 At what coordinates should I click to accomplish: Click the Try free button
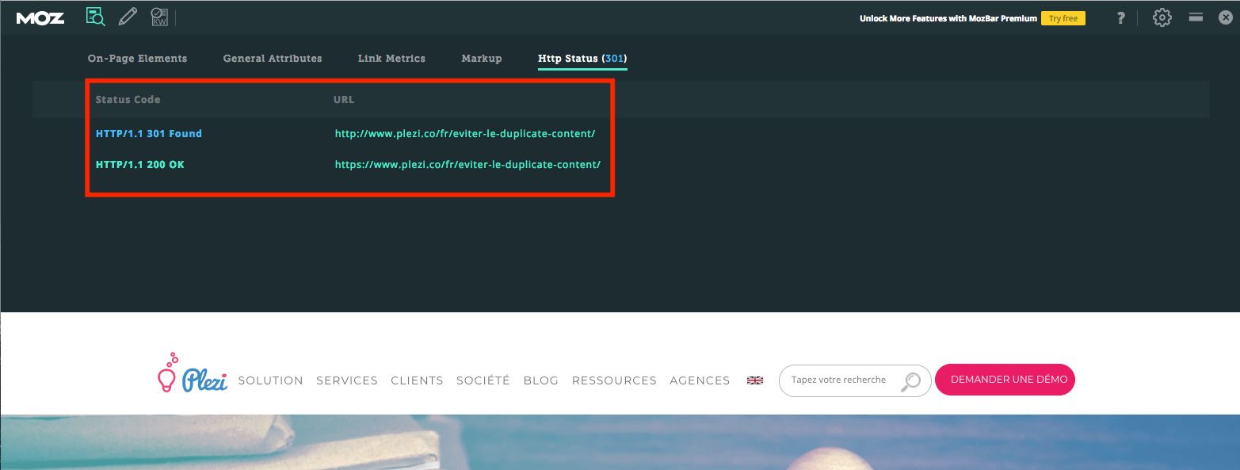[x=1063, y=18]
